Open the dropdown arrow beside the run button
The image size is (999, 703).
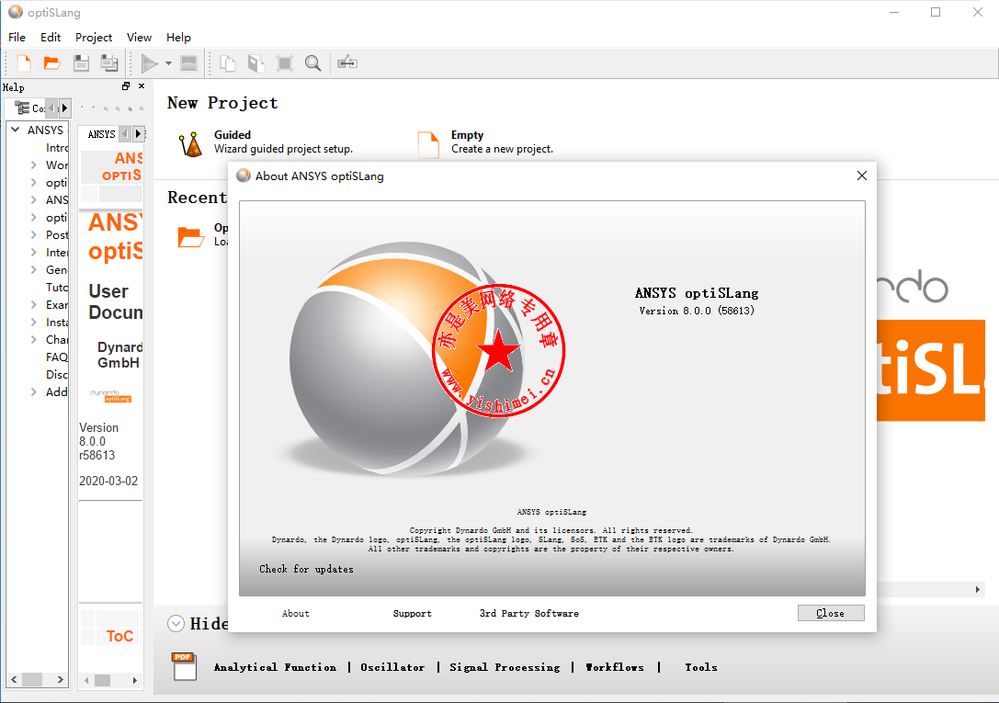coord(169,63)
